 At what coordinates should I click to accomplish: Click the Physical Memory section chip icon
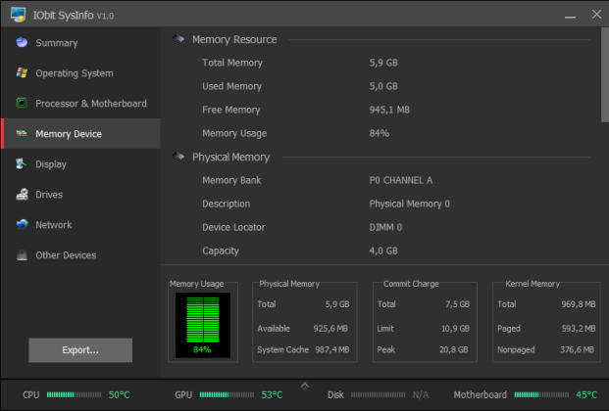[x=178, y=157]
